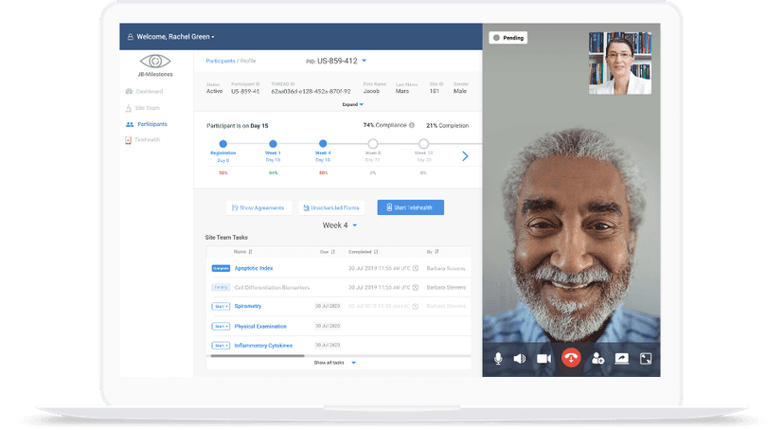Click the compliance info icon
Viewport: 784px width, 430px height.
pyautogui.click(x=412, y=125)
